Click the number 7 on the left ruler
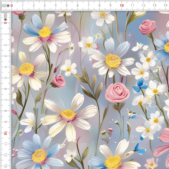This screenshot has height=169, width=169. coord(5,100)
